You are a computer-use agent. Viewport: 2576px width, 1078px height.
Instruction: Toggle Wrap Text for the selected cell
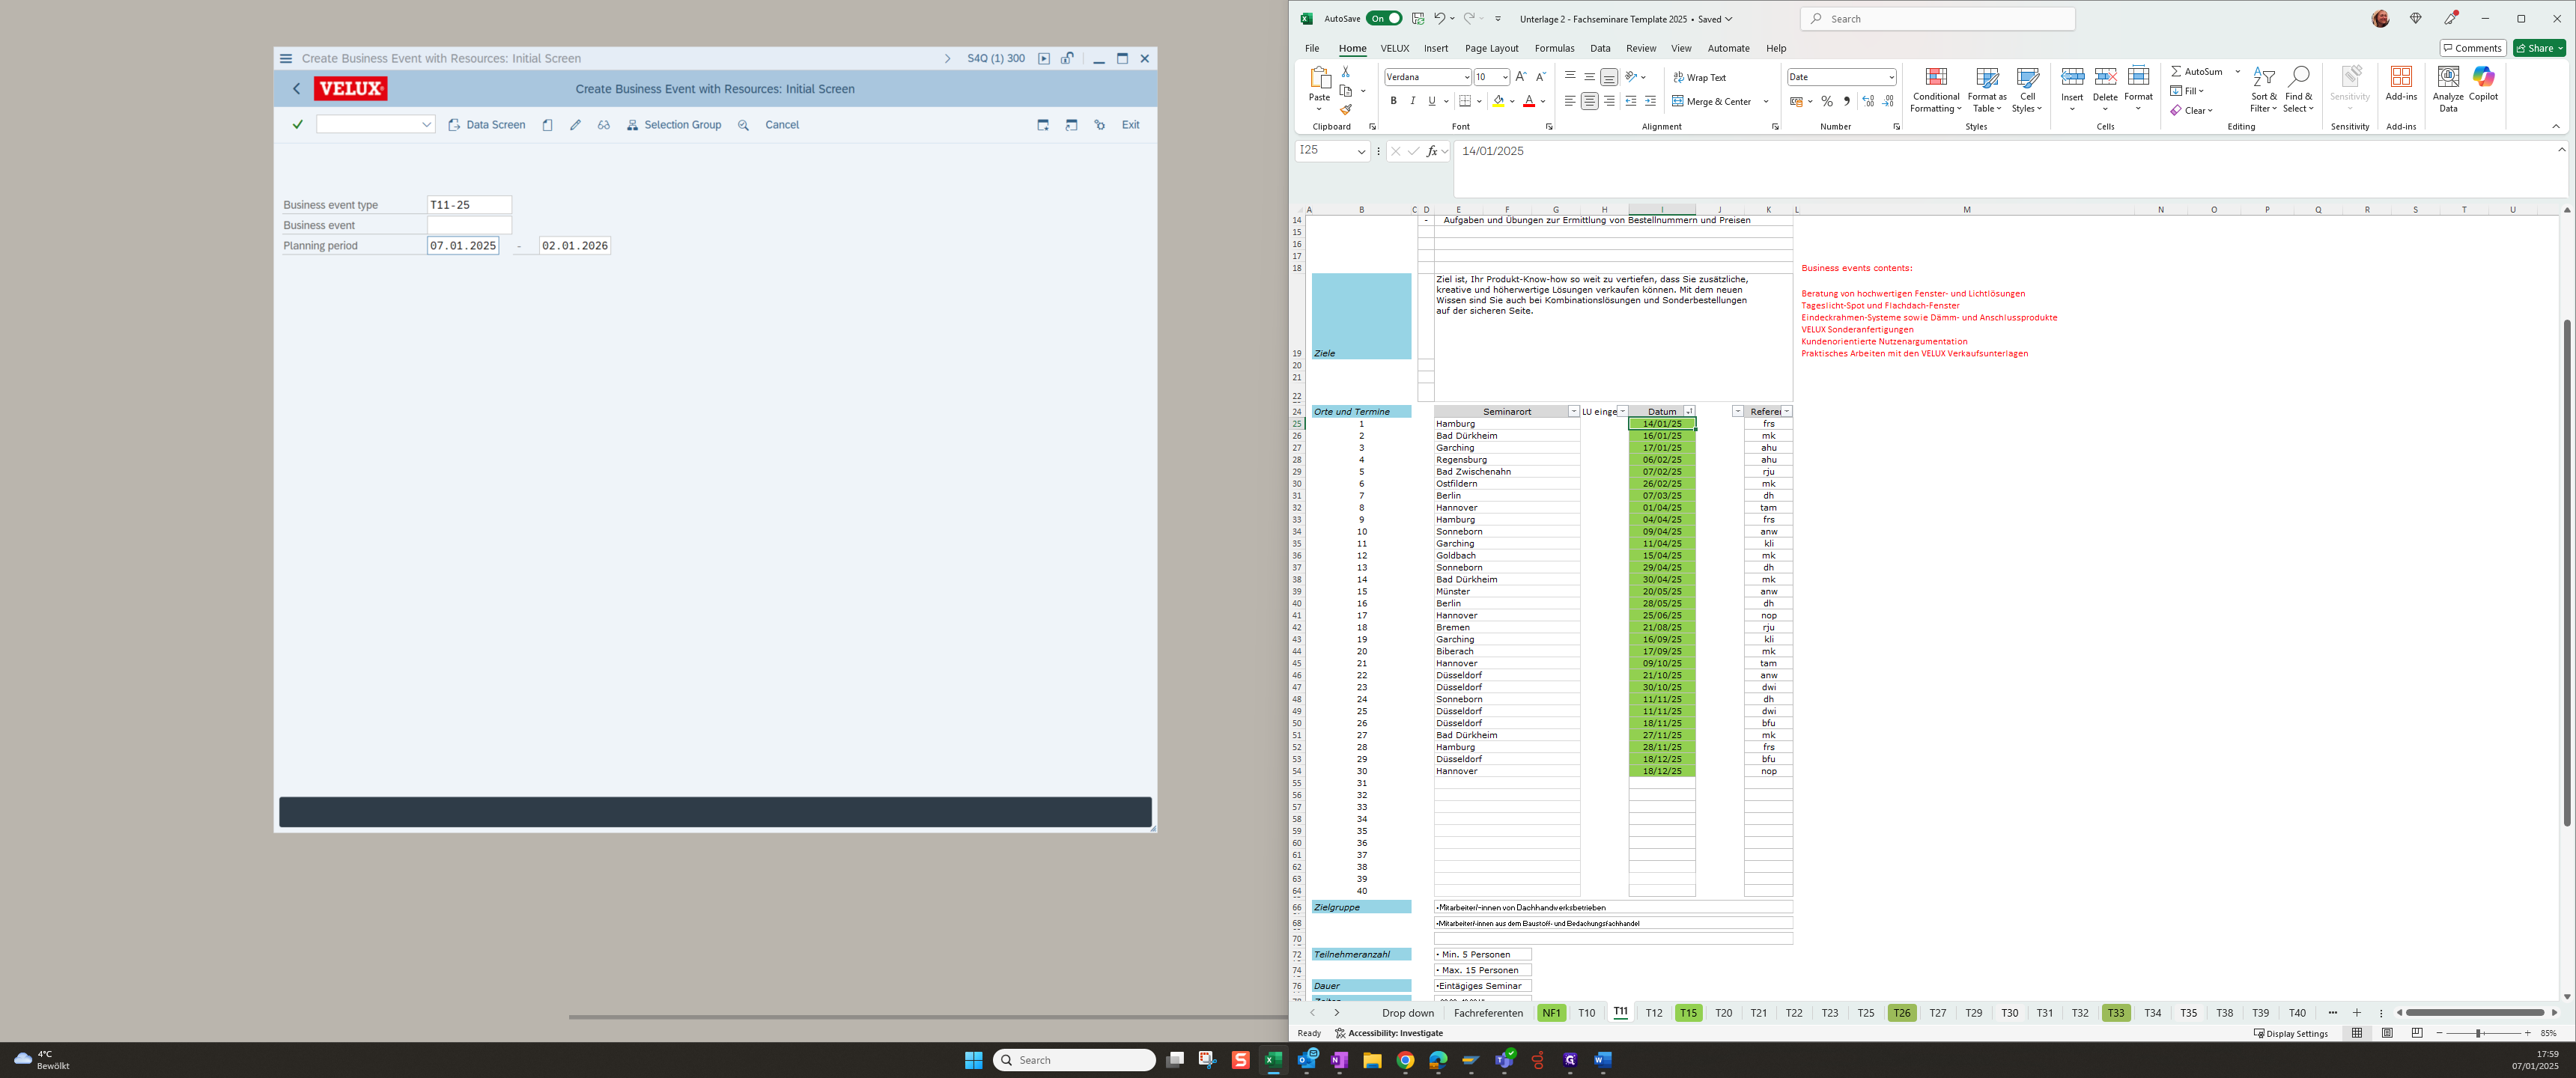[x=1699, y=77]
